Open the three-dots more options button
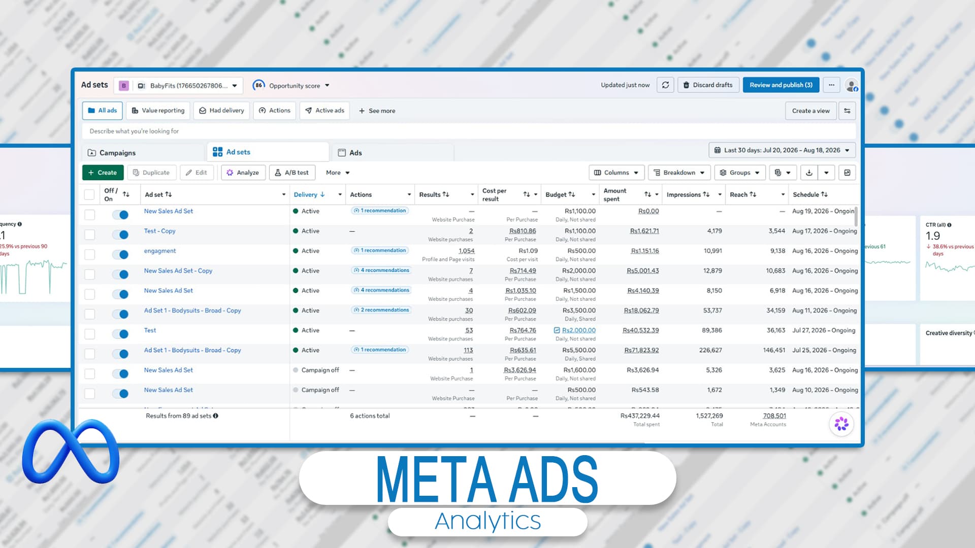 pos(831,85)
